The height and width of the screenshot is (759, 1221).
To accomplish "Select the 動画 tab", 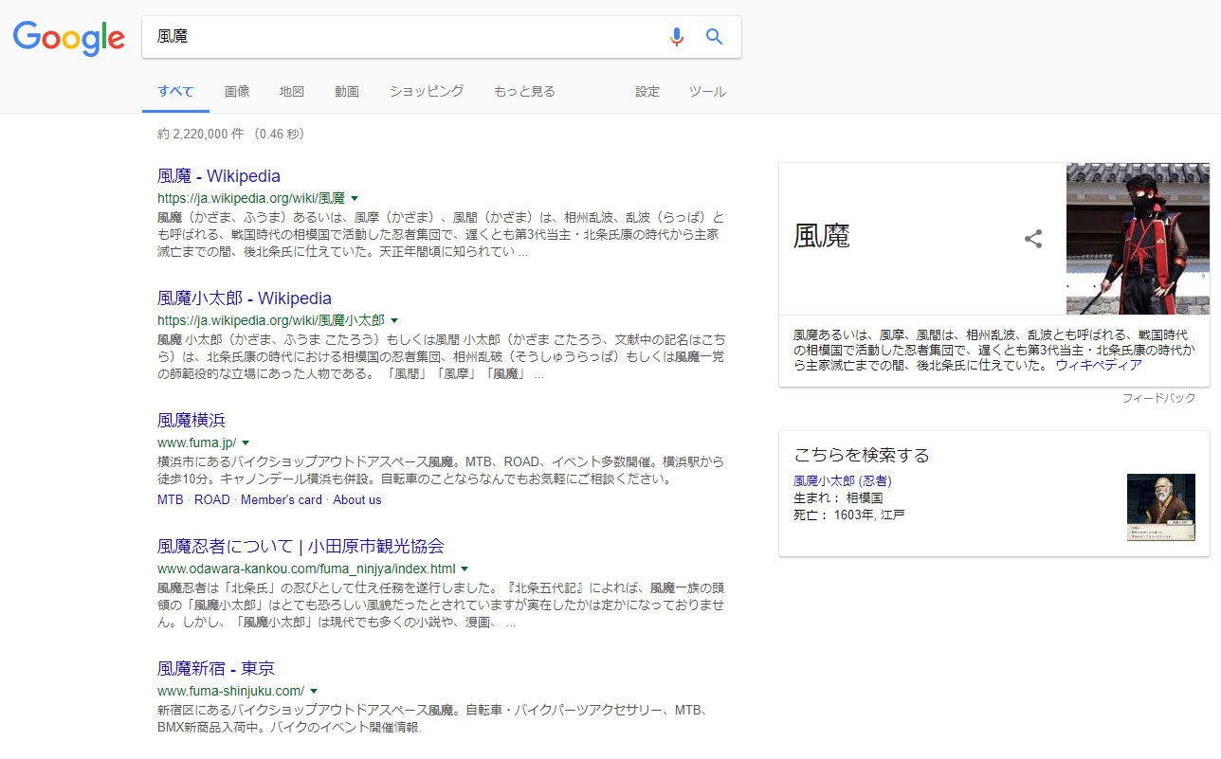I will pyautogui.click(x=347, y=92).
